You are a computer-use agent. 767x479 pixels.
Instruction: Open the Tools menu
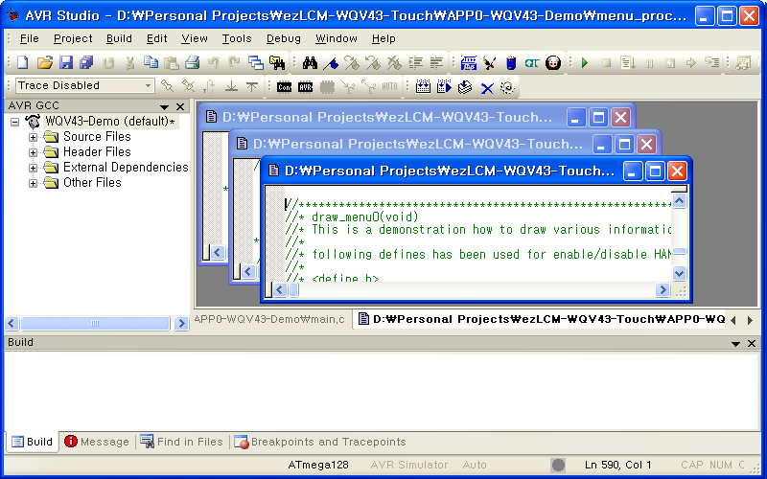tap(237, 38)
